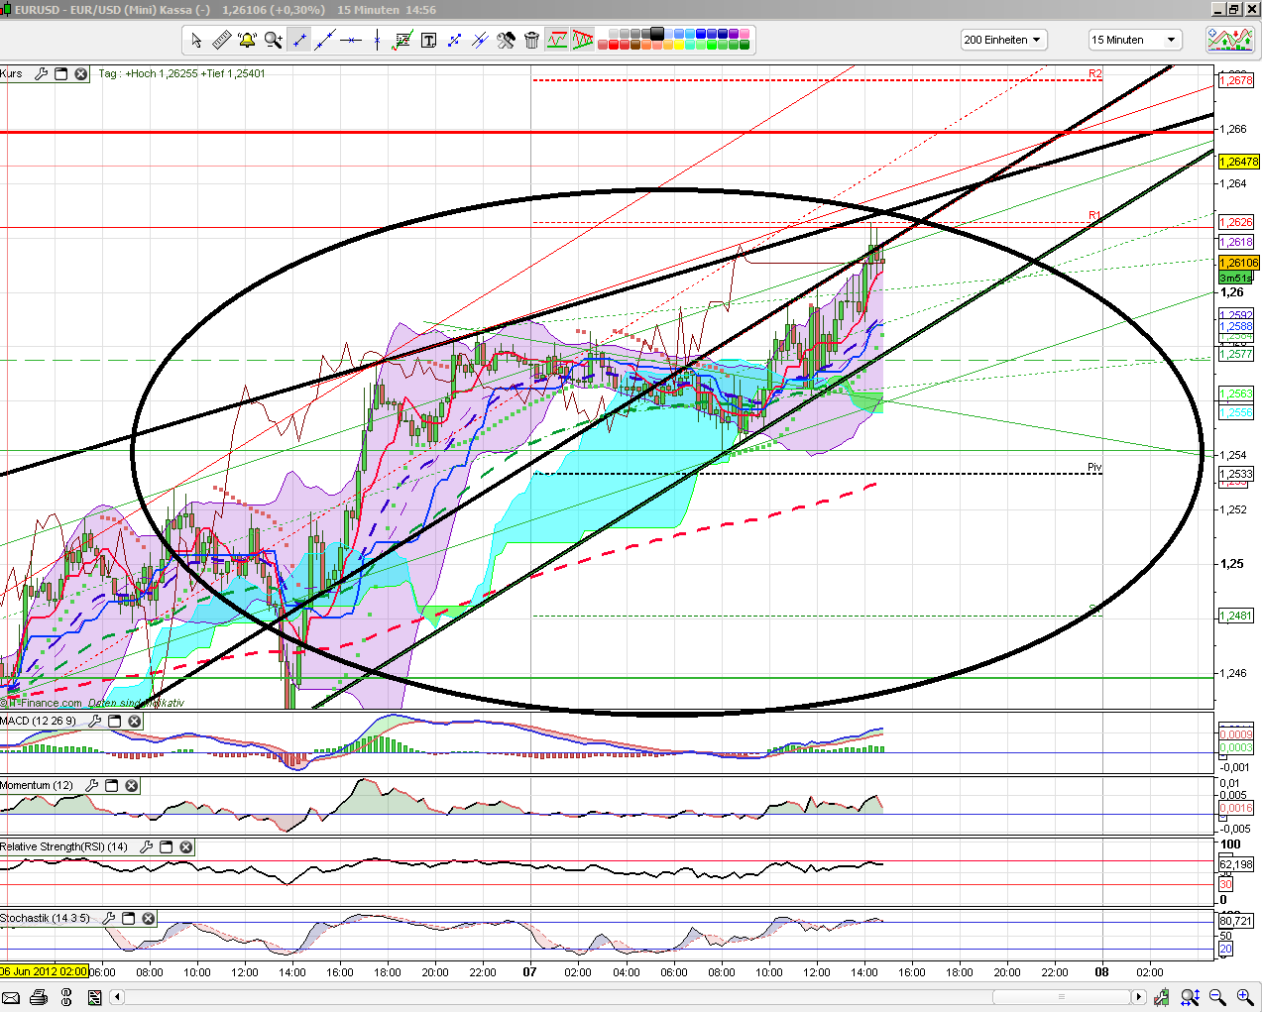Pick the pink color swatch top row

click(745, 34)
